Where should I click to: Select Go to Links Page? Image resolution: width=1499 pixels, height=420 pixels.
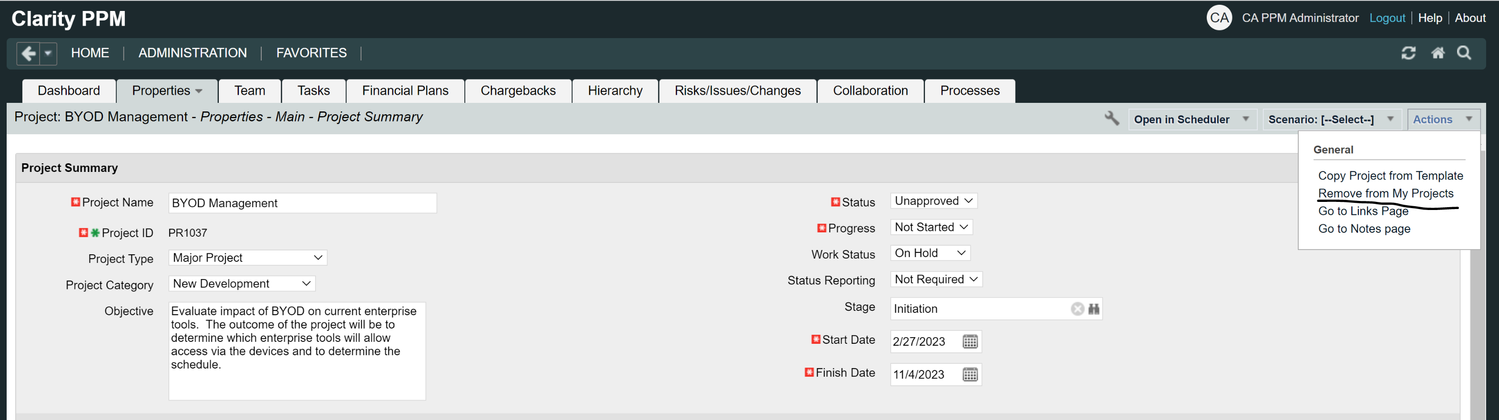[x=1363, y=211]
